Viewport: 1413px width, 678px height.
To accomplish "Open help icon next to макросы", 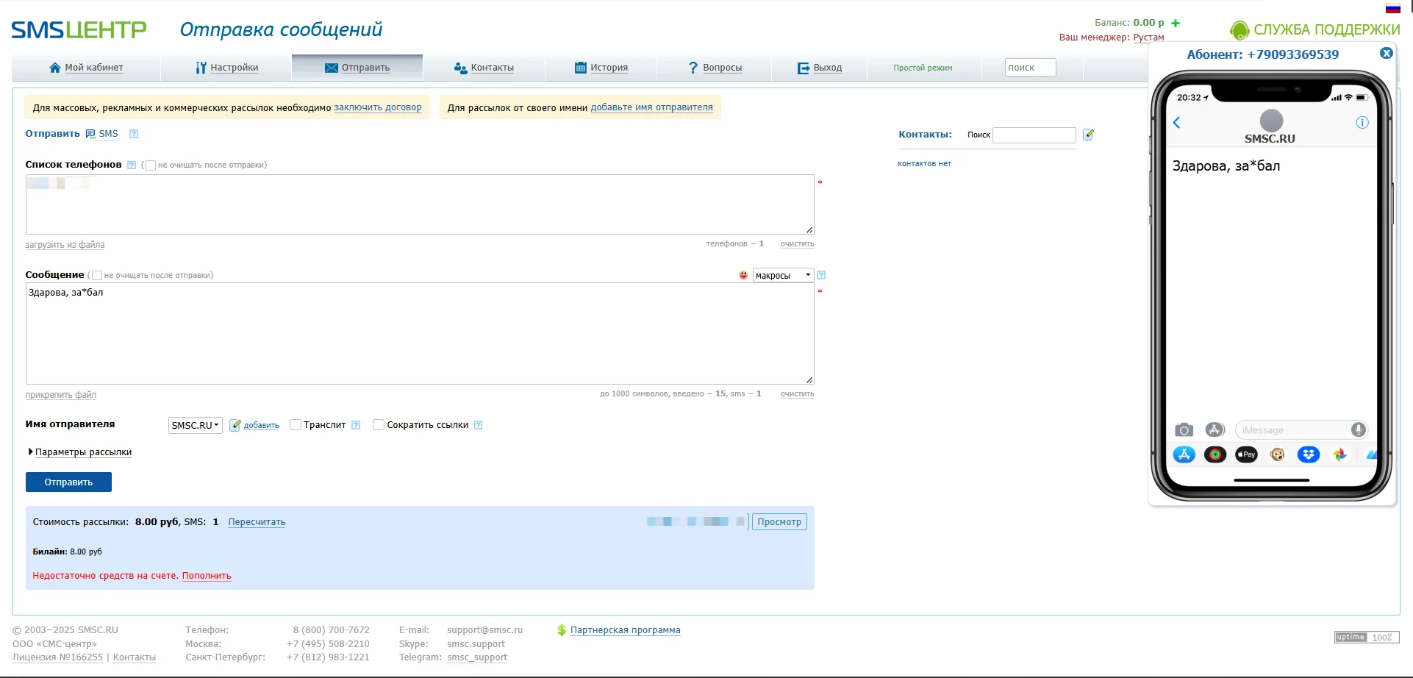I will [821, 275].
